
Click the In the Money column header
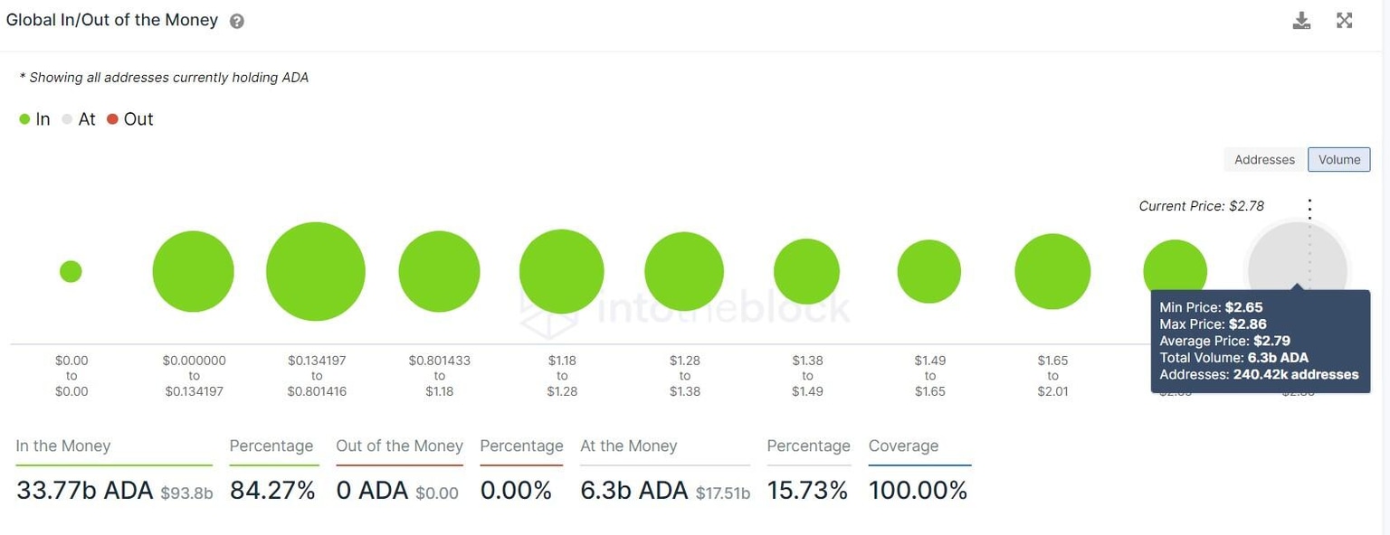coord(62,446)
